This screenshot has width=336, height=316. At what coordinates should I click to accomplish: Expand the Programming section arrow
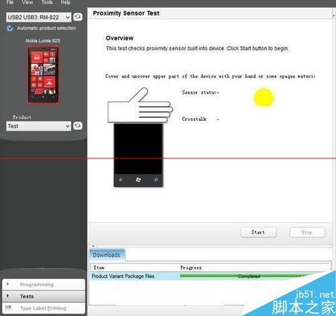[x=8, y=284]
